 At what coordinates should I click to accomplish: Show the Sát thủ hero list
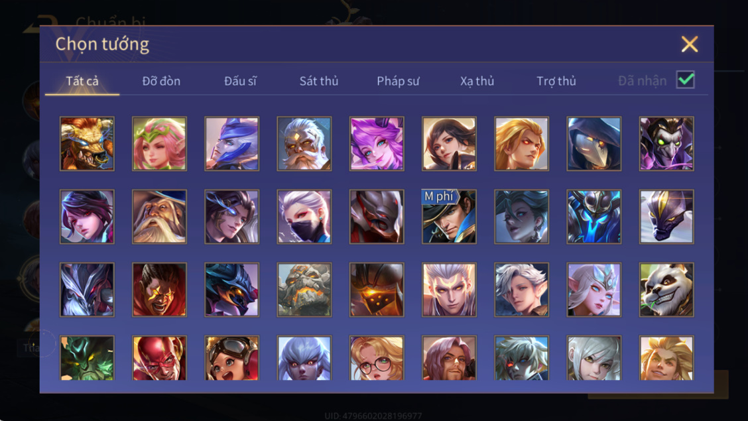[319, 81]
